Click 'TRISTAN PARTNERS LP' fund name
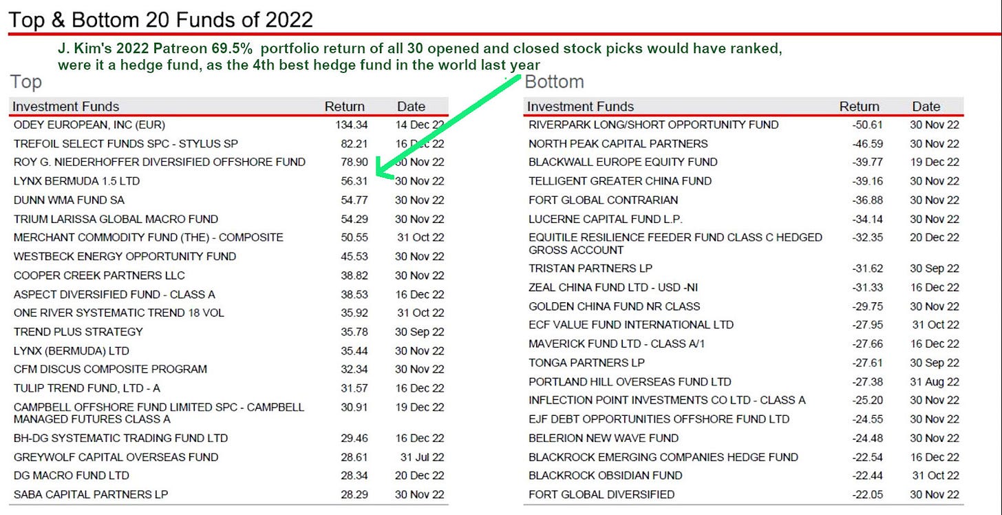 click(590, 269)
